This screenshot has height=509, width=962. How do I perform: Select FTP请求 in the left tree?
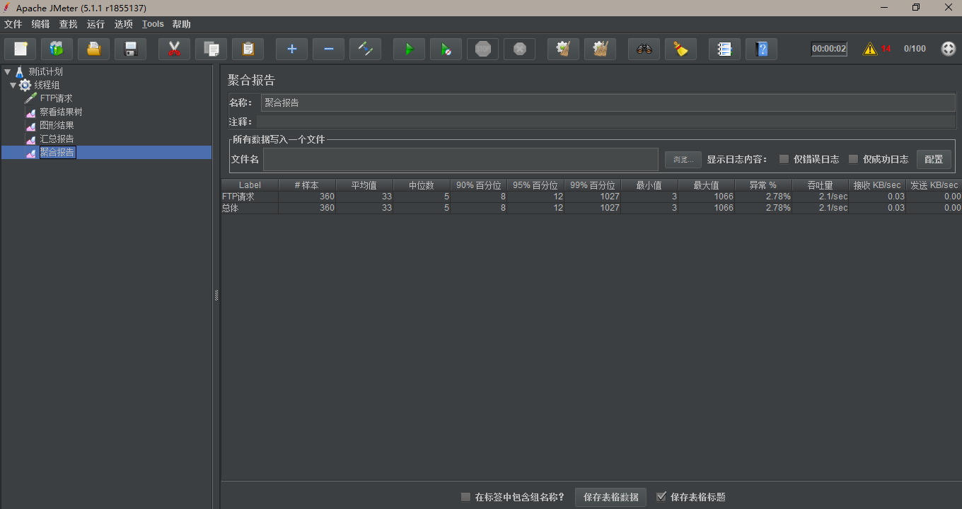point(56,98)
